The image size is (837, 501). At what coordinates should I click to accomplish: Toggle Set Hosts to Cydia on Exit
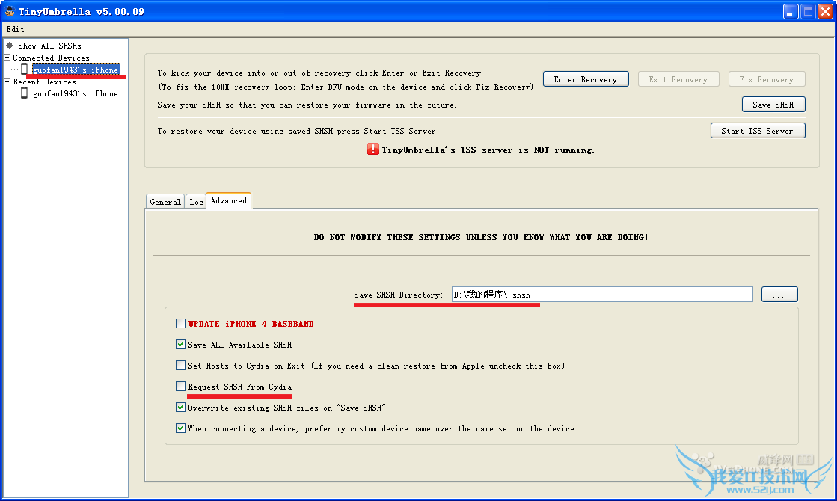pos(180,365)
